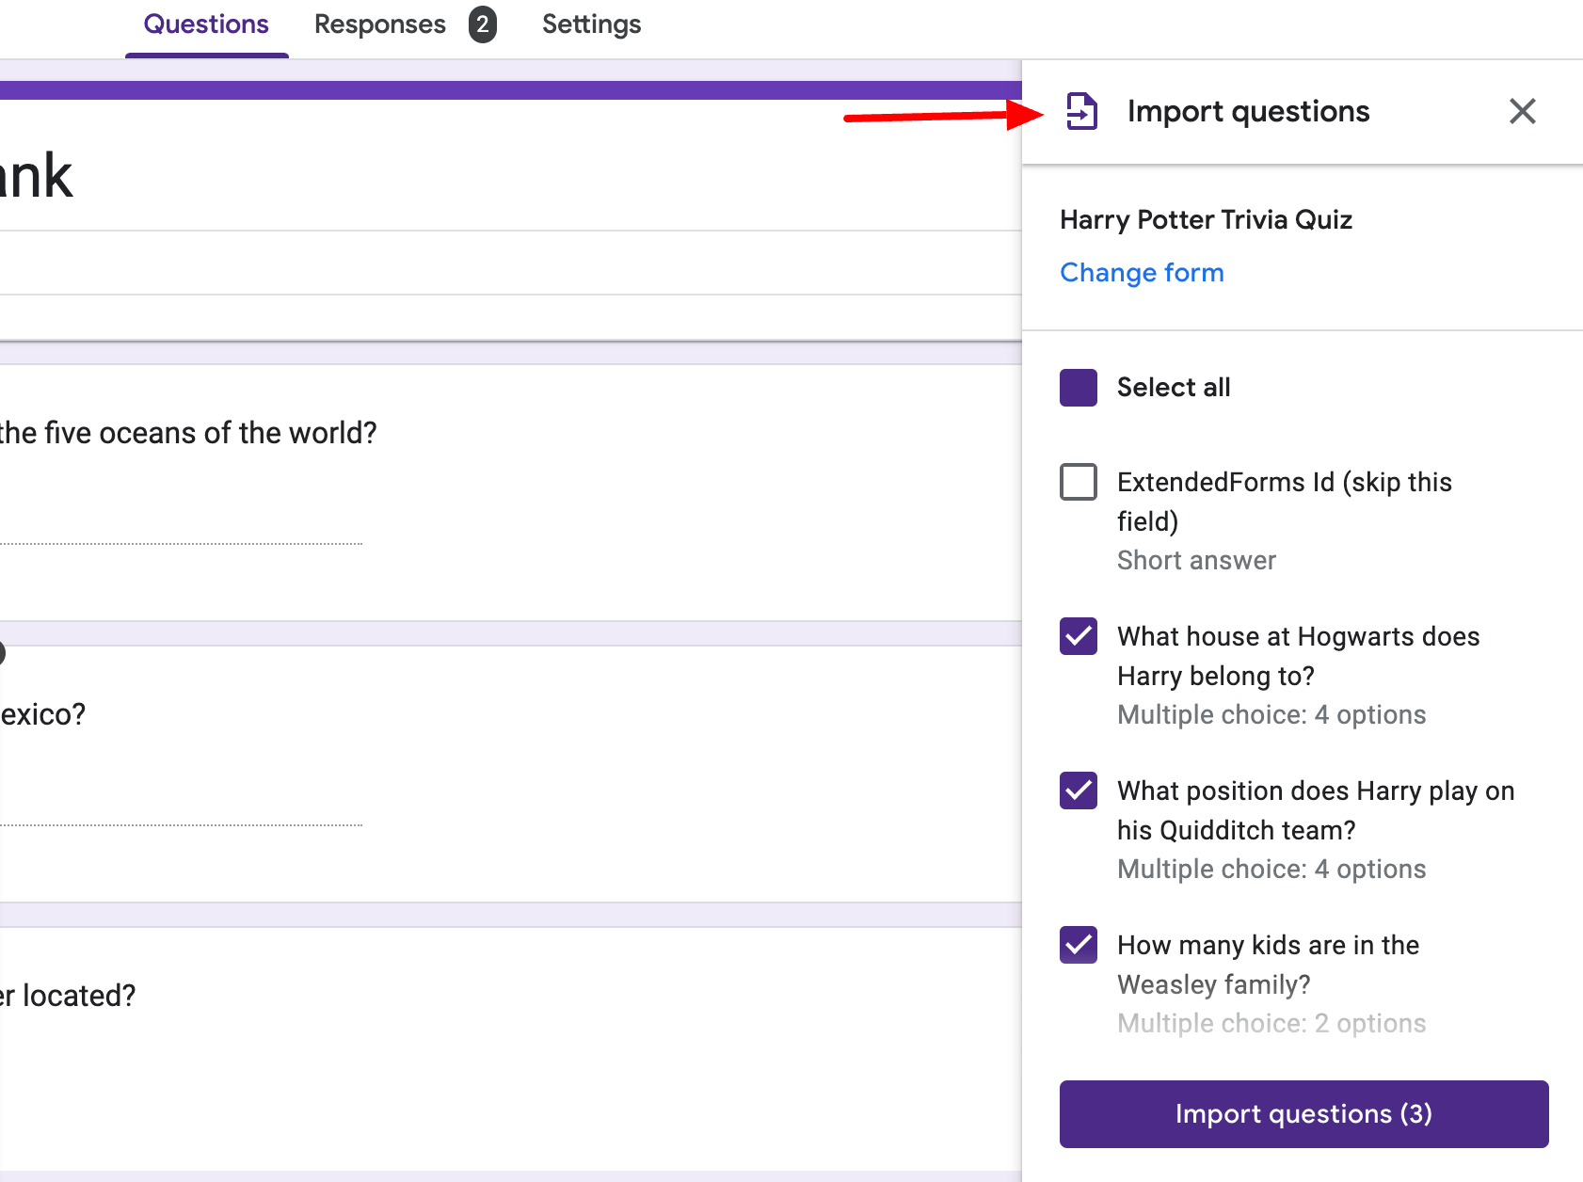
Task: Uncheck the Hogwarts house question
Action: click(x=1078, y=637)
